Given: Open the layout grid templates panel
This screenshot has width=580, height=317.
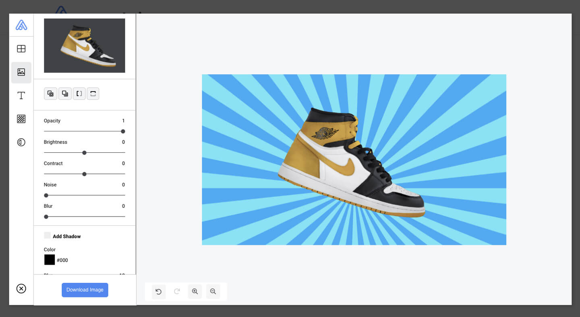Looking at the screenshot, I should 21,49.
